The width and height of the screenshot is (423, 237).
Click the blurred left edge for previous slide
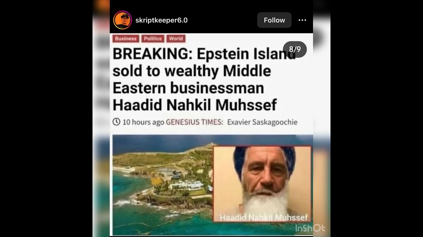pyautogui.click(x=101, y=118)
